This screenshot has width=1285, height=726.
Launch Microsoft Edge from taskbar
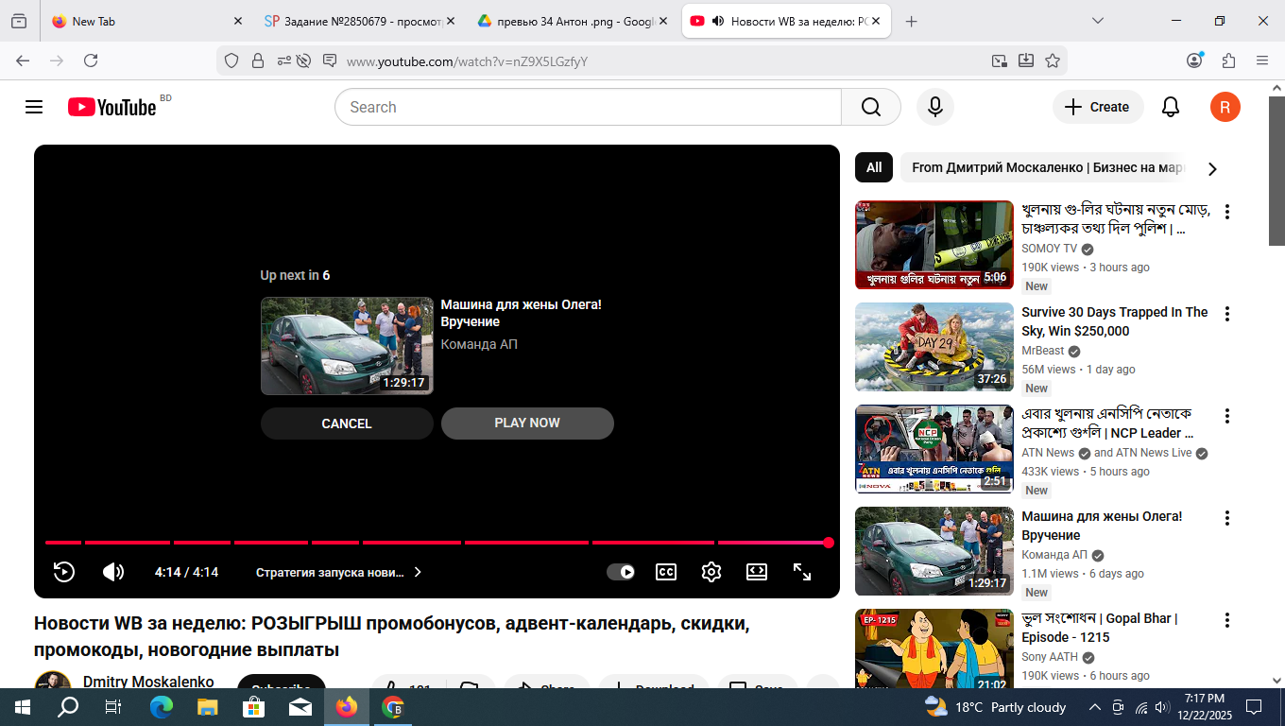(x=162, y=707)
